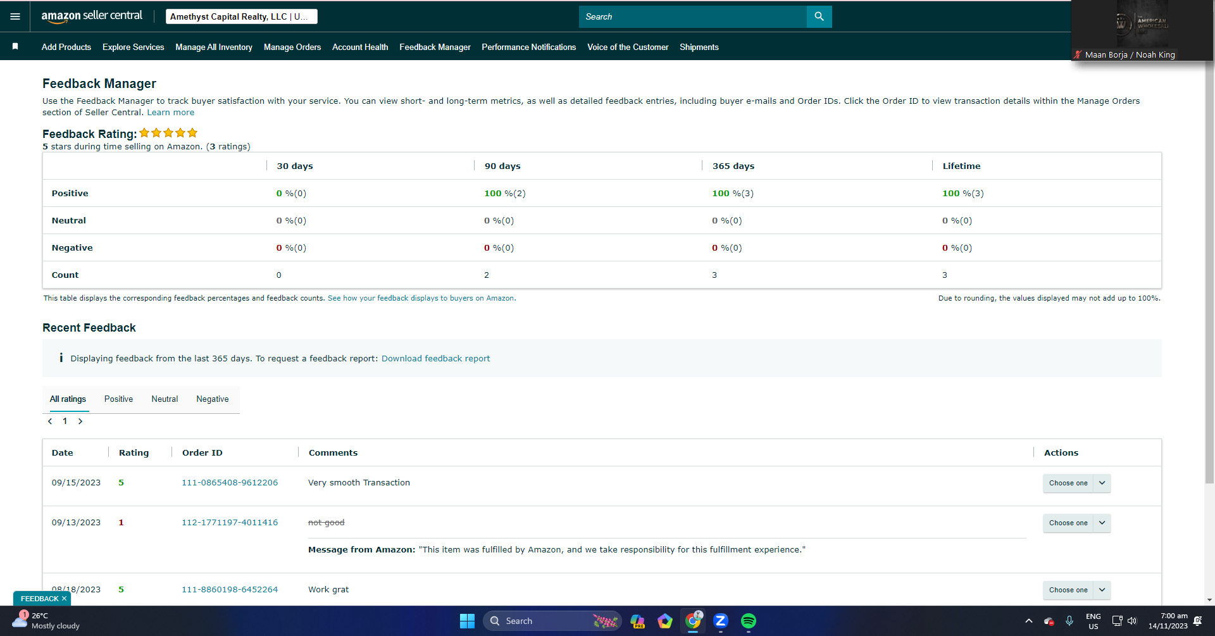Image resolution: width=1215 pixels, height=636 pixels.
Task: Open the colorful pentagon app in taskbar
Action: coord(664,621)
